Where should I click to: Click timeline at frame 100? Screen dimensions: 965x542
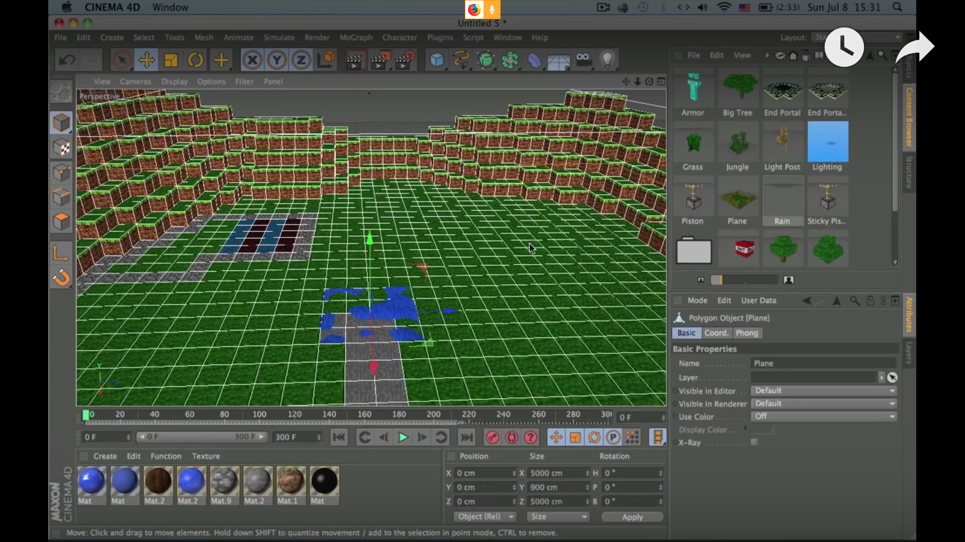pos(259,415)
